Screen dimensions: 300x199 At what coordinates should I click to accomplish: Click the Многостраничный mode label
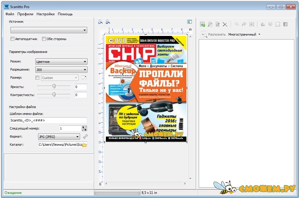pos(242,34)
